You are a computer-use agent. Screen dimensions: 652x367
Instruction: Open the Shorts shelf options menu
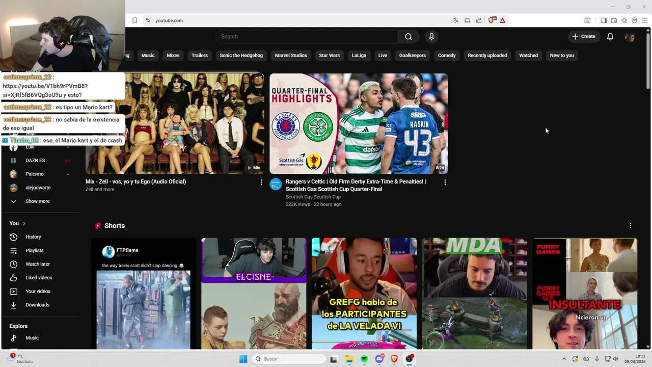click(x=630, y=226)
